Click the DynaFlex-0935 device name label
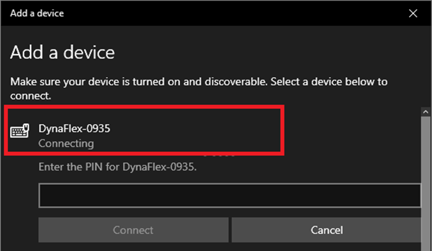This screenshot has height=251, width=432. tap(74, 128)
